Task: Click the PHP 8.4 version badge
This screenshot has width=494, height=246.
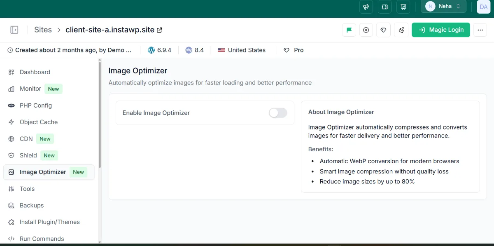Action: [x=194, y=50]
